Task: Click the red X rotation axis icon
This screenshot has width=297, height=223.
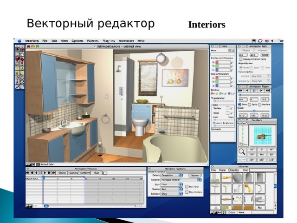Action: 212,94
